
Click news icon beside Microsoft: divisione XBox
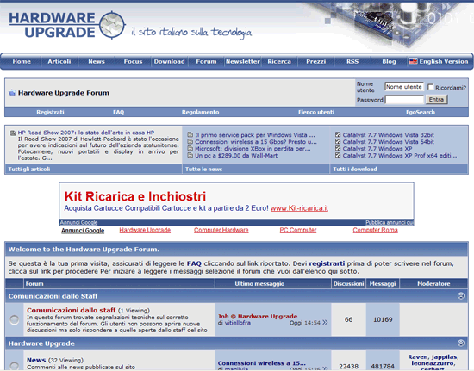click(x=190, y=149)
